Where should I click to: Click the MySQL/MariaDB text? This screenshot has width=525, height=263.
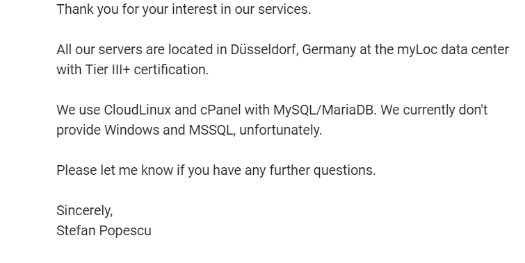(325, 110)
